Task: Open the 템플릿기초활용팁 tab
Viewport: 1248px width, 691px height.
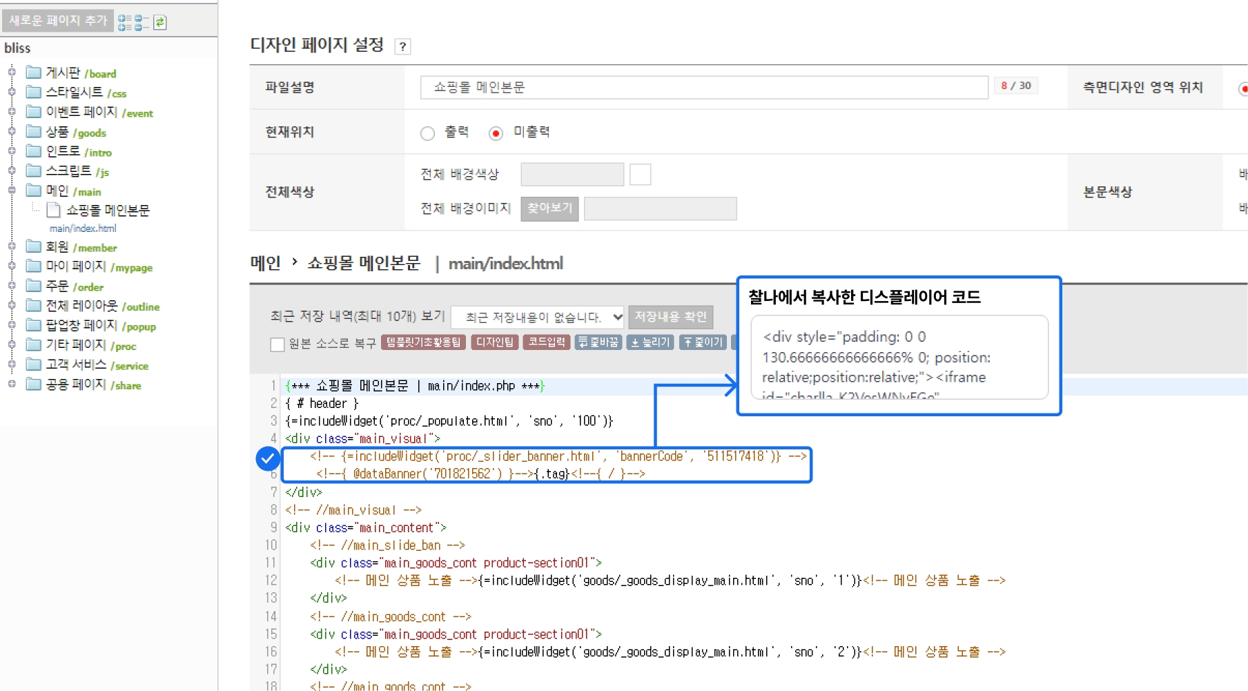Action: tap(424, 342)
